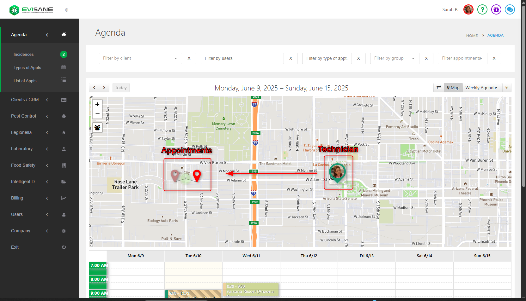Click the AGENDA breadcrumb link

[495, 35]
